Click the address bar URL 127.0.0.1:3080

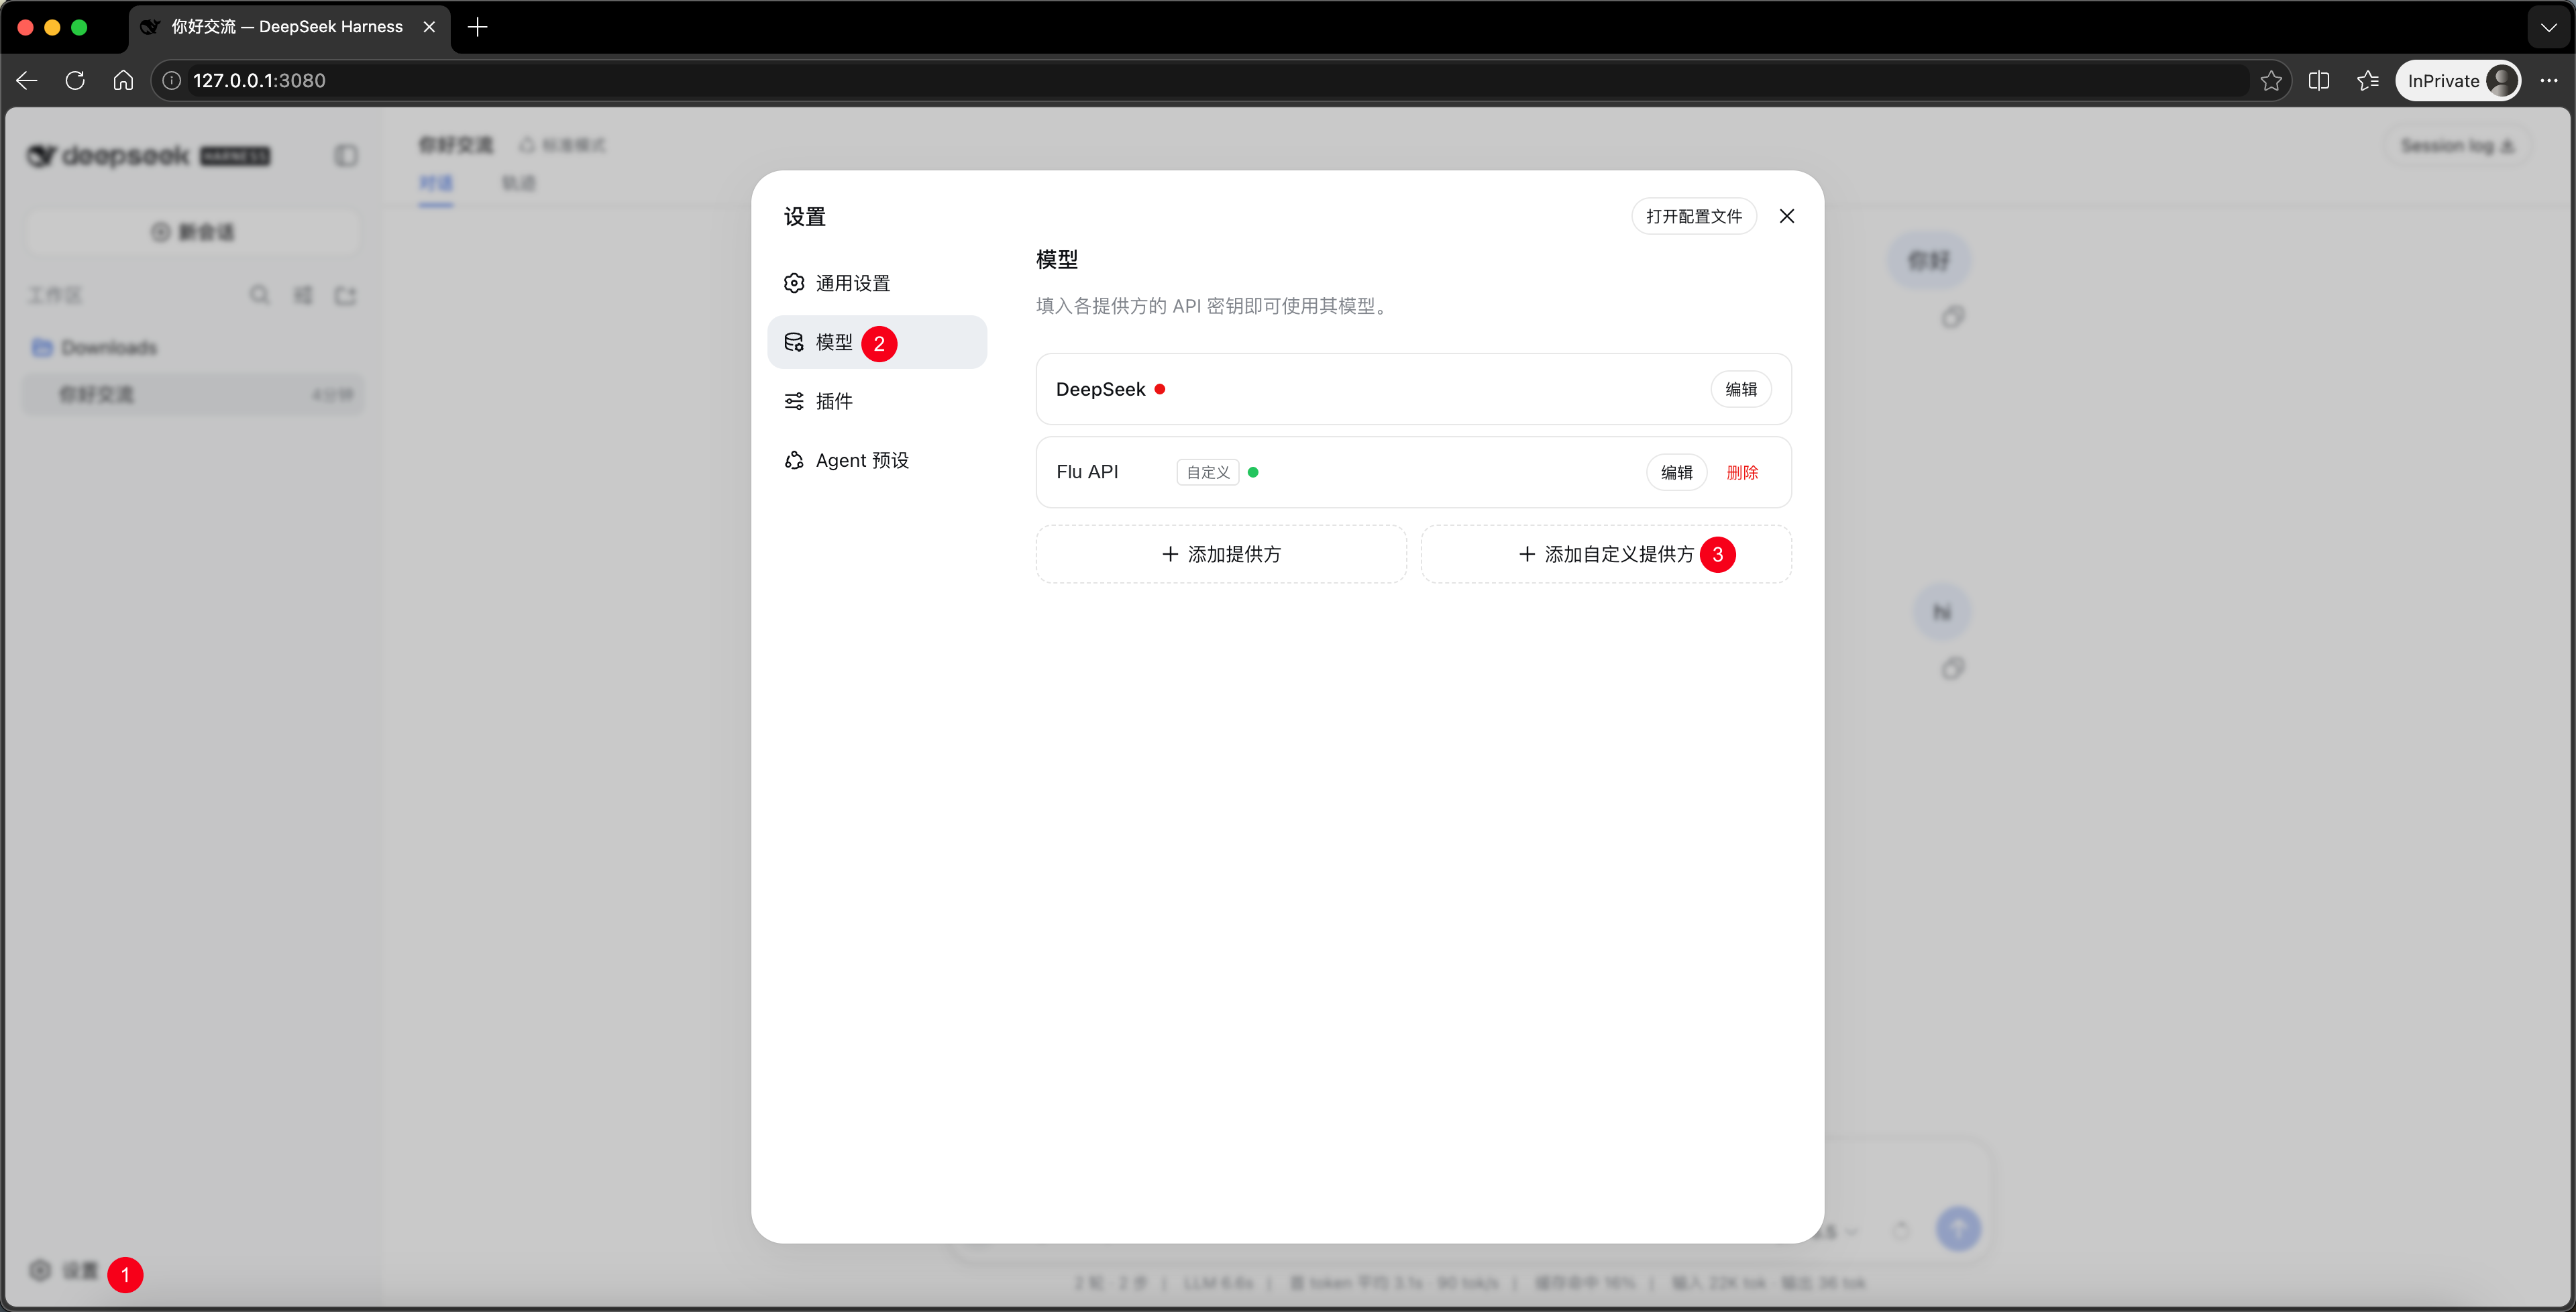(x=259, y=80)
